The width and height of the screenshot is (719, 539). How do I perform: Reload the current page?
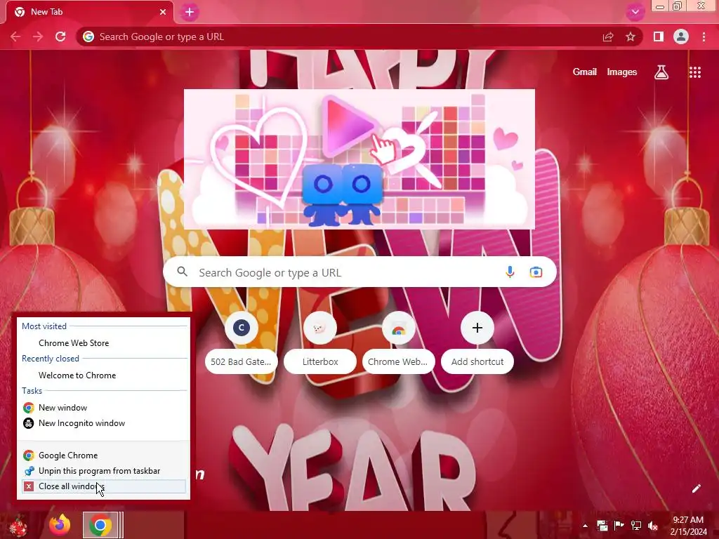point(60,36)
